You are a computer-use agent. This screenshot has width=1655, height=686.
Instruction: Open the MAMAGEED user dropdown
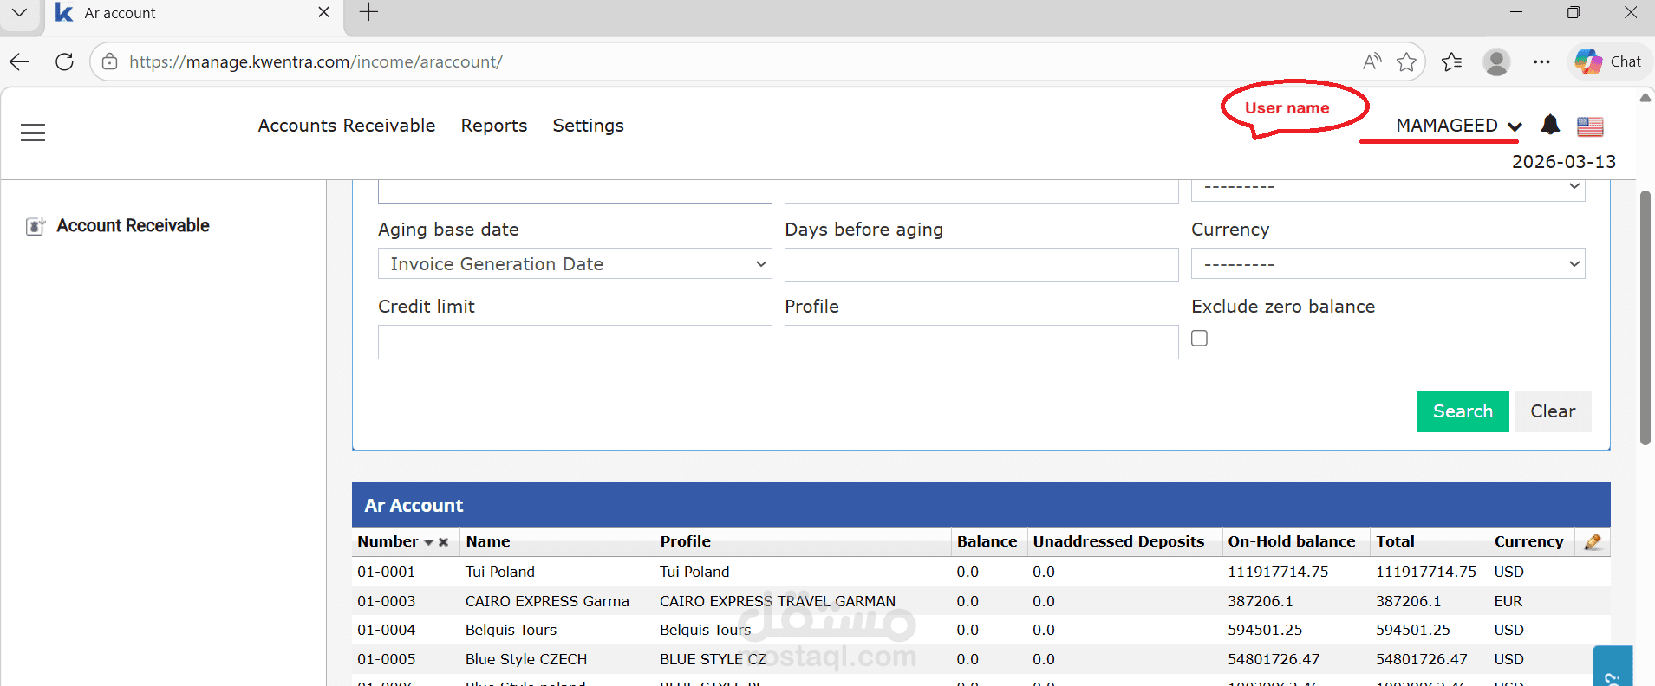pos(1458,126)
